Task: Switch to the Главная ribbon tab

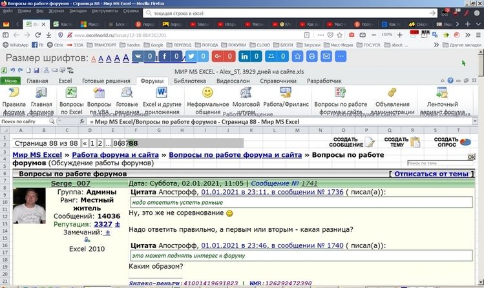Action: coord(37,81)
